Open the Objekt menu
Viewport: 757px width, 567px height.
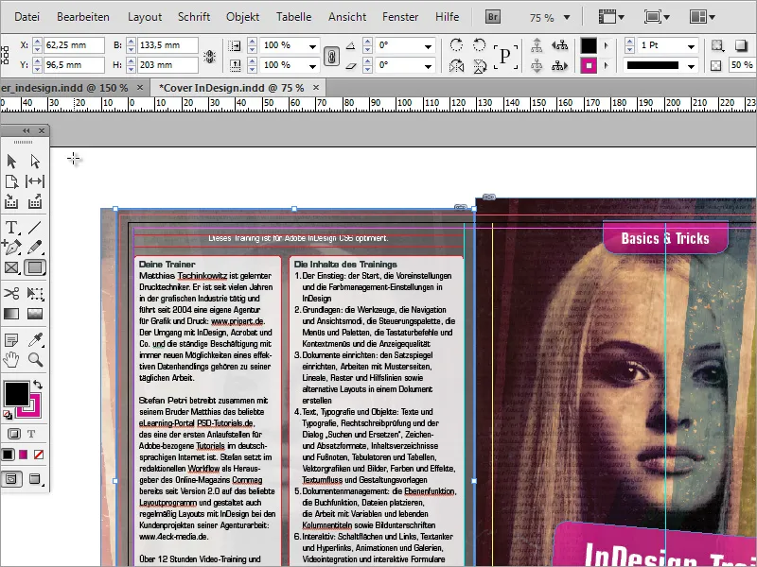(x=243, y=17)
